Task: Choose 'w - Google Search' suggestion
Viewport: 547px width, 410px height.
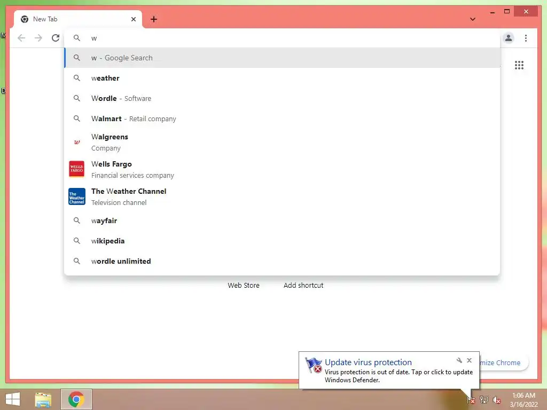Action: coord(282,58)
